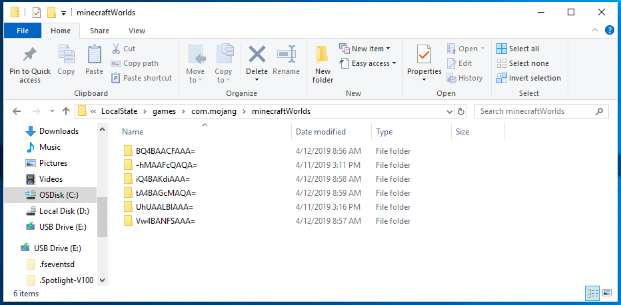The height and width of the screenshot is (305, 621).
Task: Click the Properties checkmark icon
Action: pos(424,54)
